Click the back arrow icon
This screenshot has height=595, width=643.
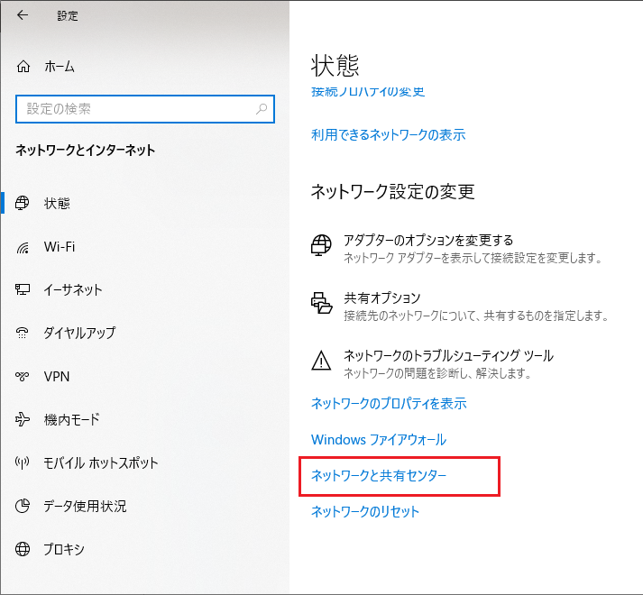(23, 15)
